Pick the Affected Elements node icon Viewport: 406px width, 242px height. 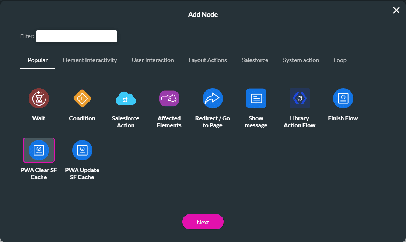tap(169, 98)
